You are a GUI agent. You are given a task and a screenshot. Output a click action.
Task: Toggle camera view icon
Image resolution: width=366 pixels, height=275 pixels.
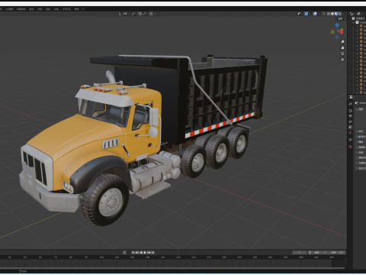coord(342,53)
